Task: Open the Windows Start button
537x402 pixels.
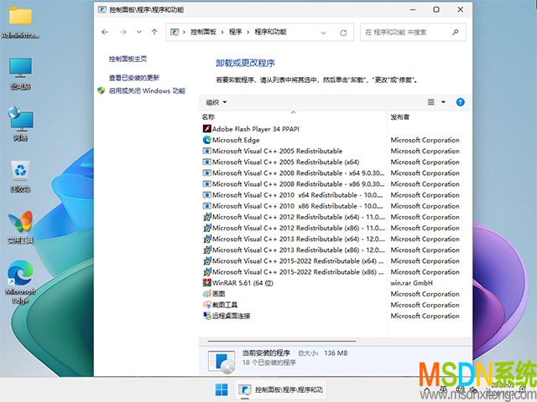Action: pyautogui.click(x=222, y=389)
